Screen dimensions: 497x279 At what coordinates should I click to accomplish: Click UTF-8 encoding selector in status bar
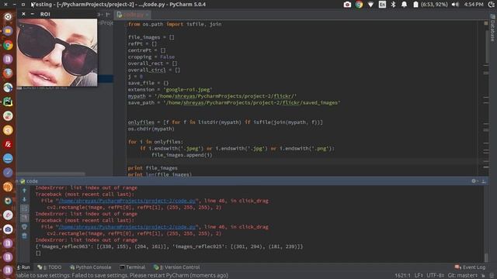[435, 276]
